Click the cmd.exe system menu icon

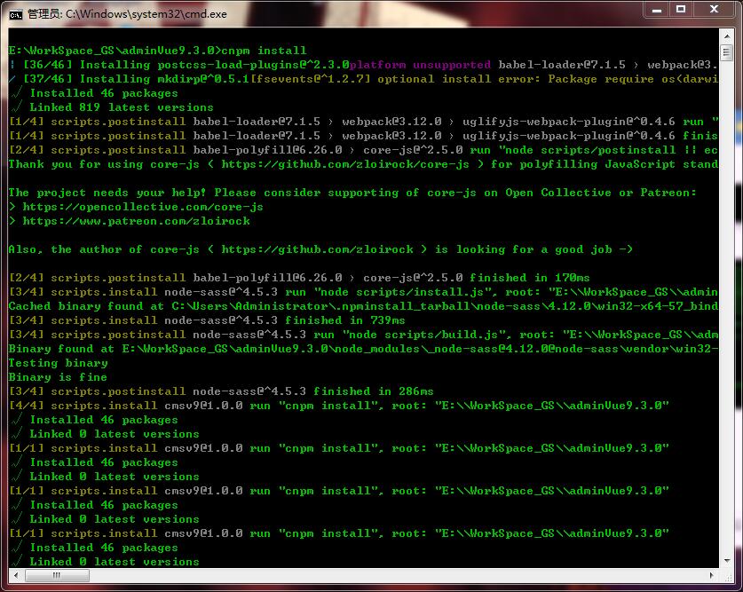pyautogui.click(x=16, y=15)
